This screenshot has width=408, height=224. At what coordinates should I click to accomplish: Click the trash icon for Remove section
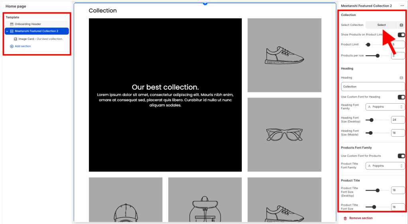tap(345, 218)
